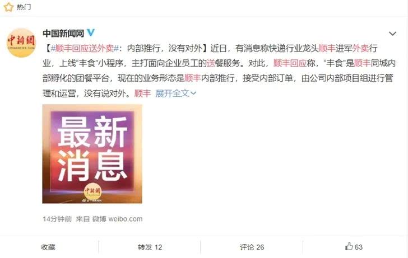408x258 pixels.
Task: Click the 热门 label text
Action: 24,7
